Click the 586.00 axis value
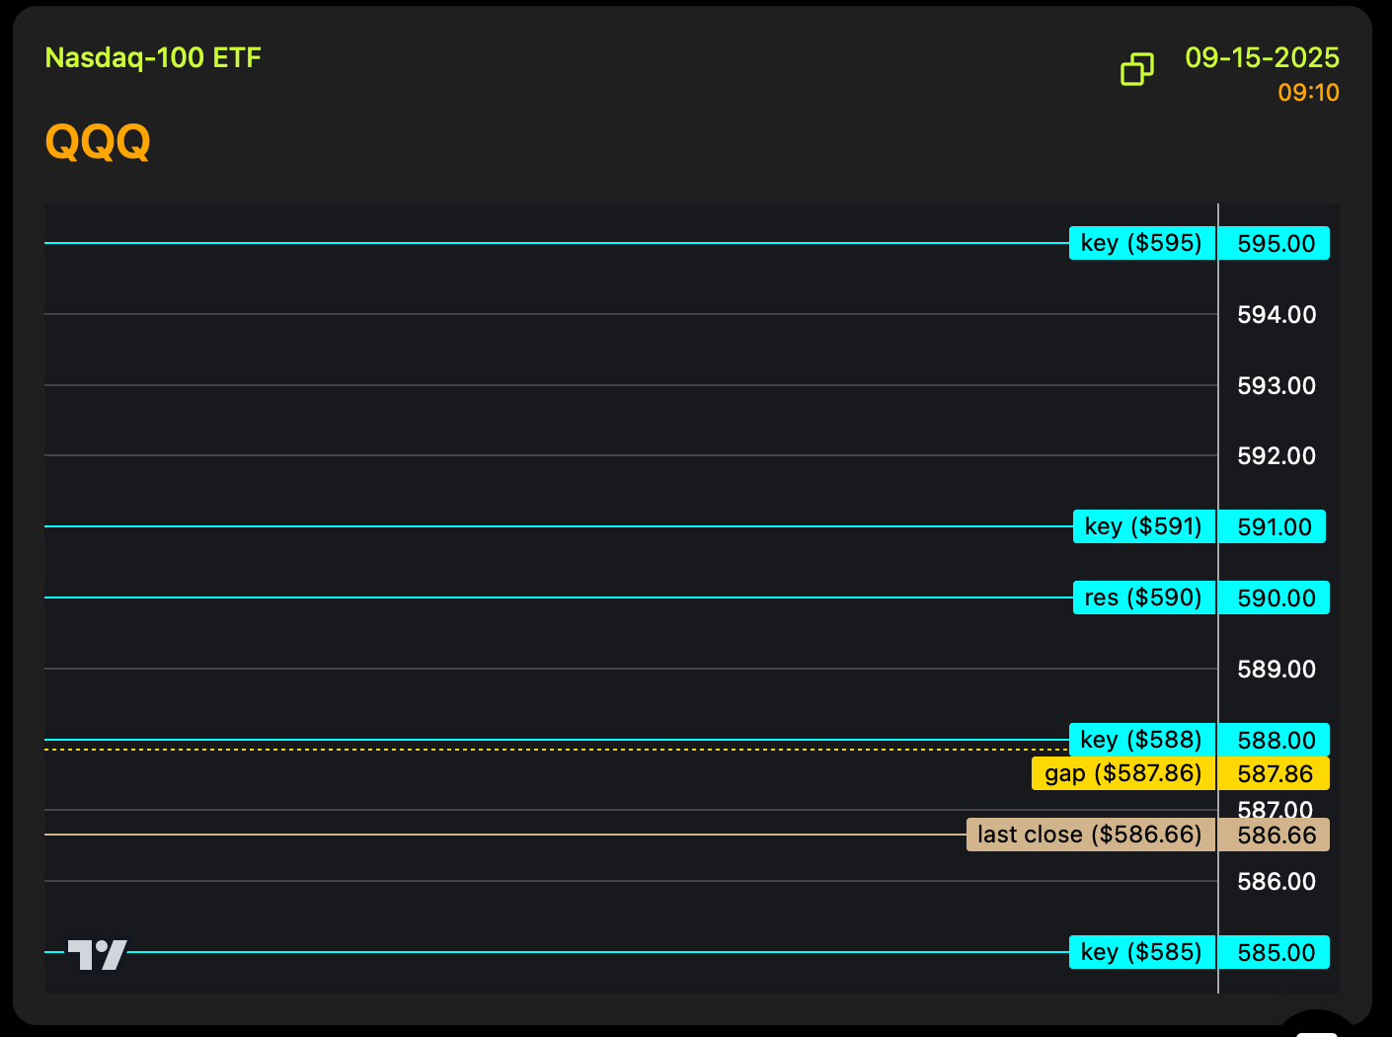 coord(1276,882)
